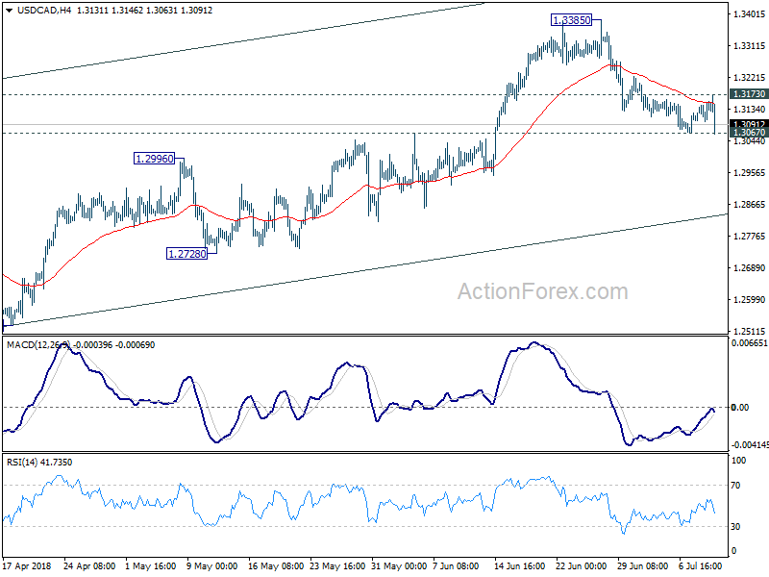Viewport: 769px width, 577px height.
Task: Click the 1.25115 price axis value
Action: pos(749,331)
